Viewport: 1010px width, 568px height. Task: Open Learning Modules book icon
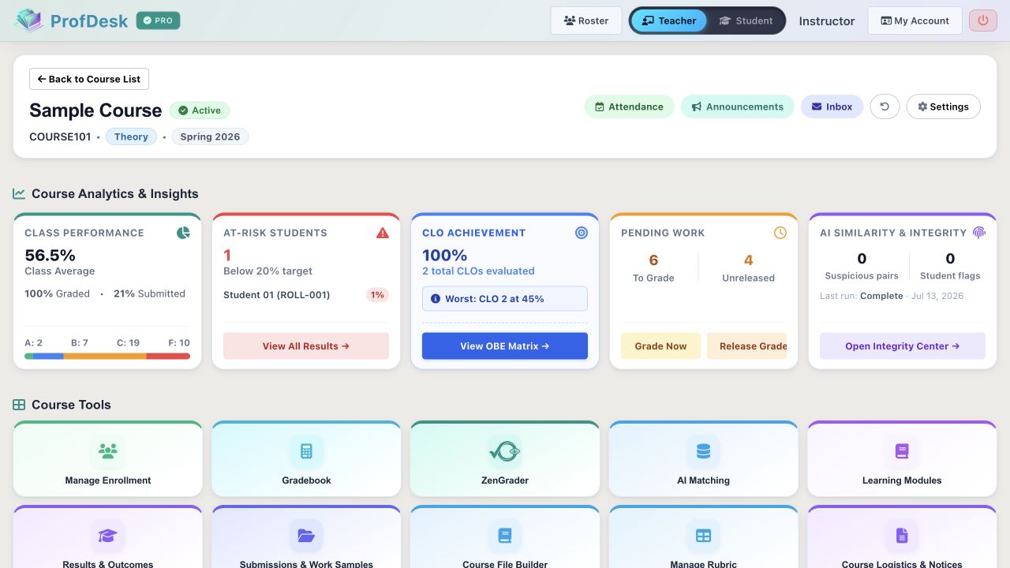tap(902, 451)
